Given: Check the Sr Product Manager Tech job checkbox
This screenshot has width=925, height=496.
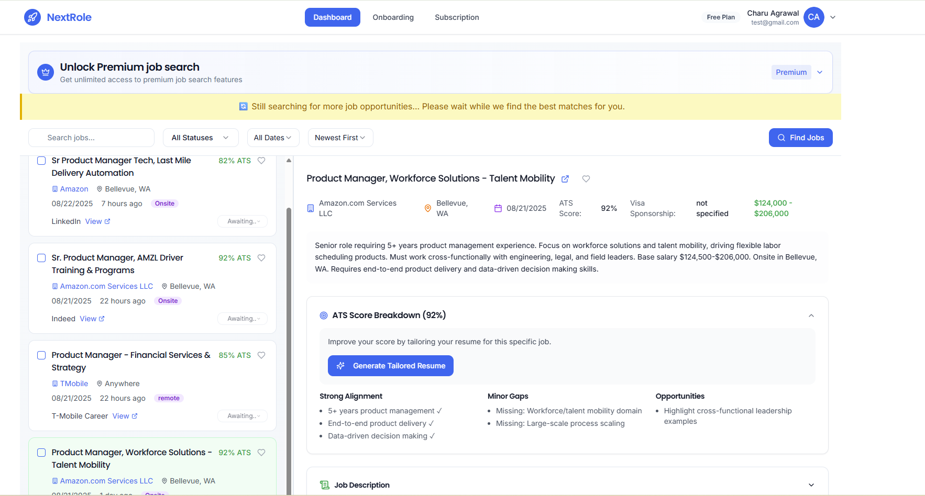Looking at the screenshot, I should 41,161.
